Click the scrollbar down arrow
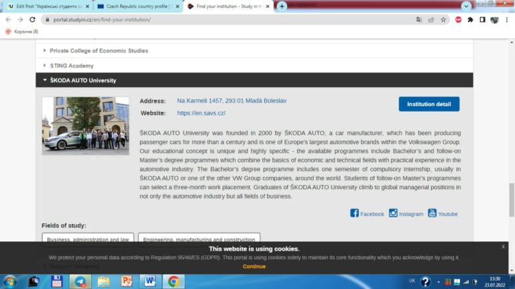 point(512,271)
